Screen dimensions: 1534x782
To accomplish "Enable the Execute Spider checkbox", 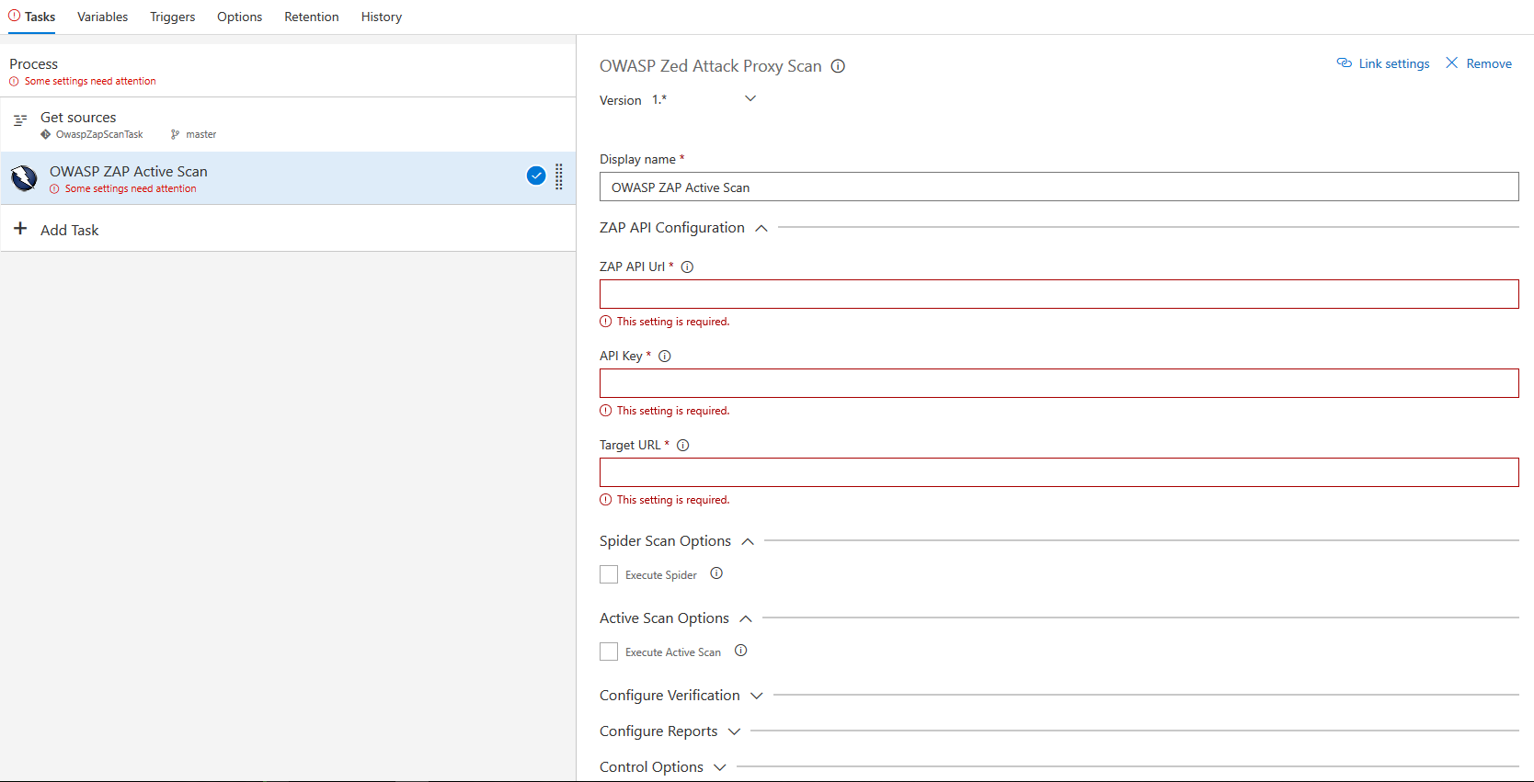I will (x=609, y=574).
